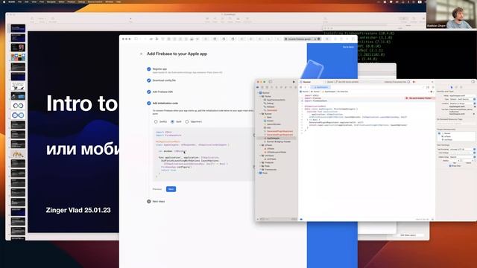Image resolution: width=477 pixels, height=268 pixels.
Task: Toggle Wrap lines checkbox in inspector
Action: [x=450, y=166]
